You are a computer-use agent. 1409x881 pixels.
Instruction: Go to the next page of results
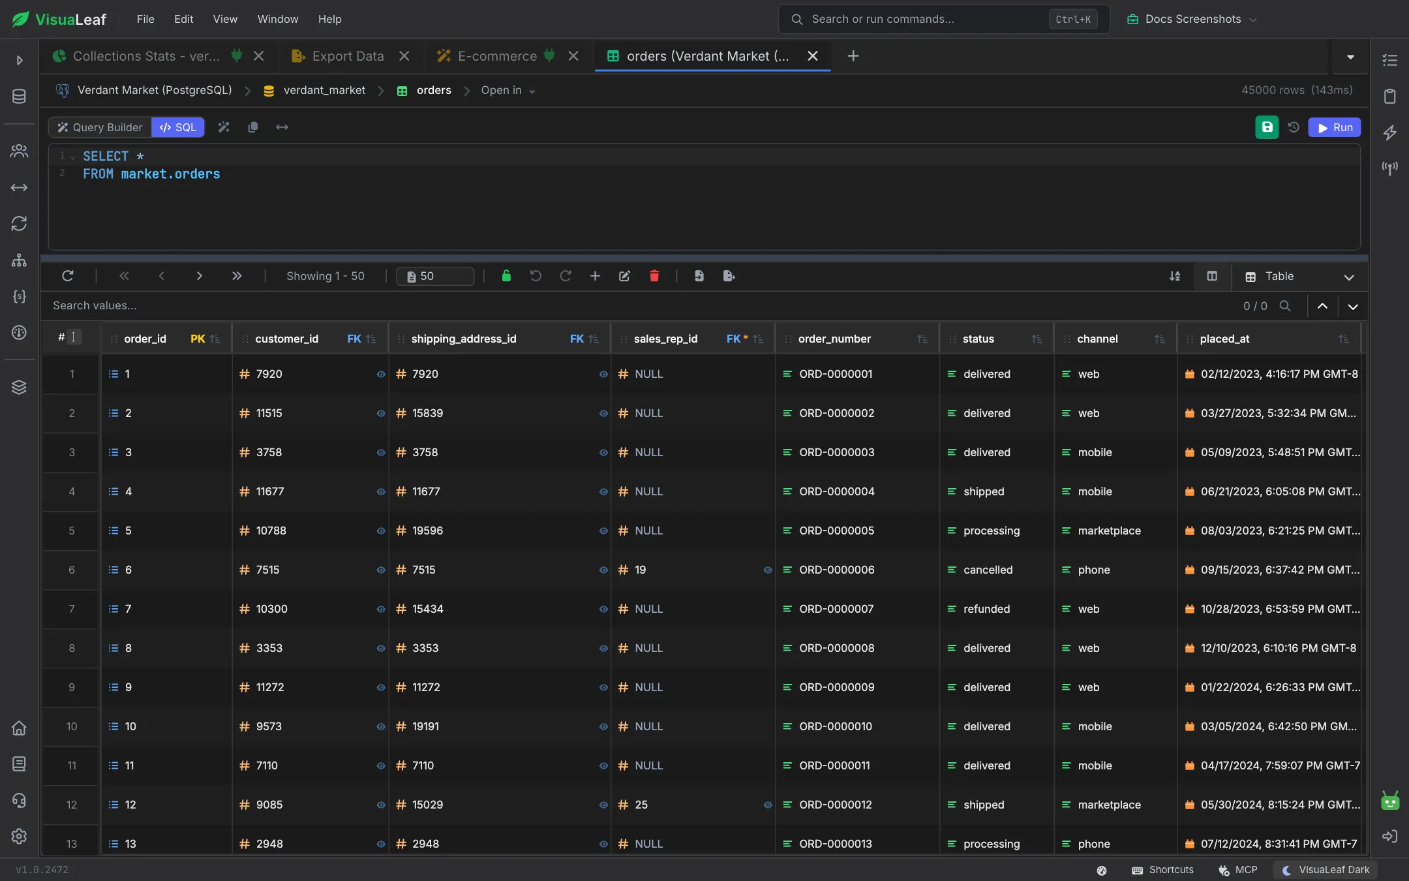pyautogui.click(x=199, y=276)
